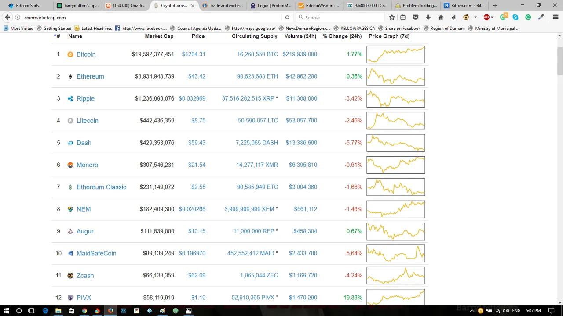
Task: Click Dash's market cap $429,353,076
Action: [157, 143]
